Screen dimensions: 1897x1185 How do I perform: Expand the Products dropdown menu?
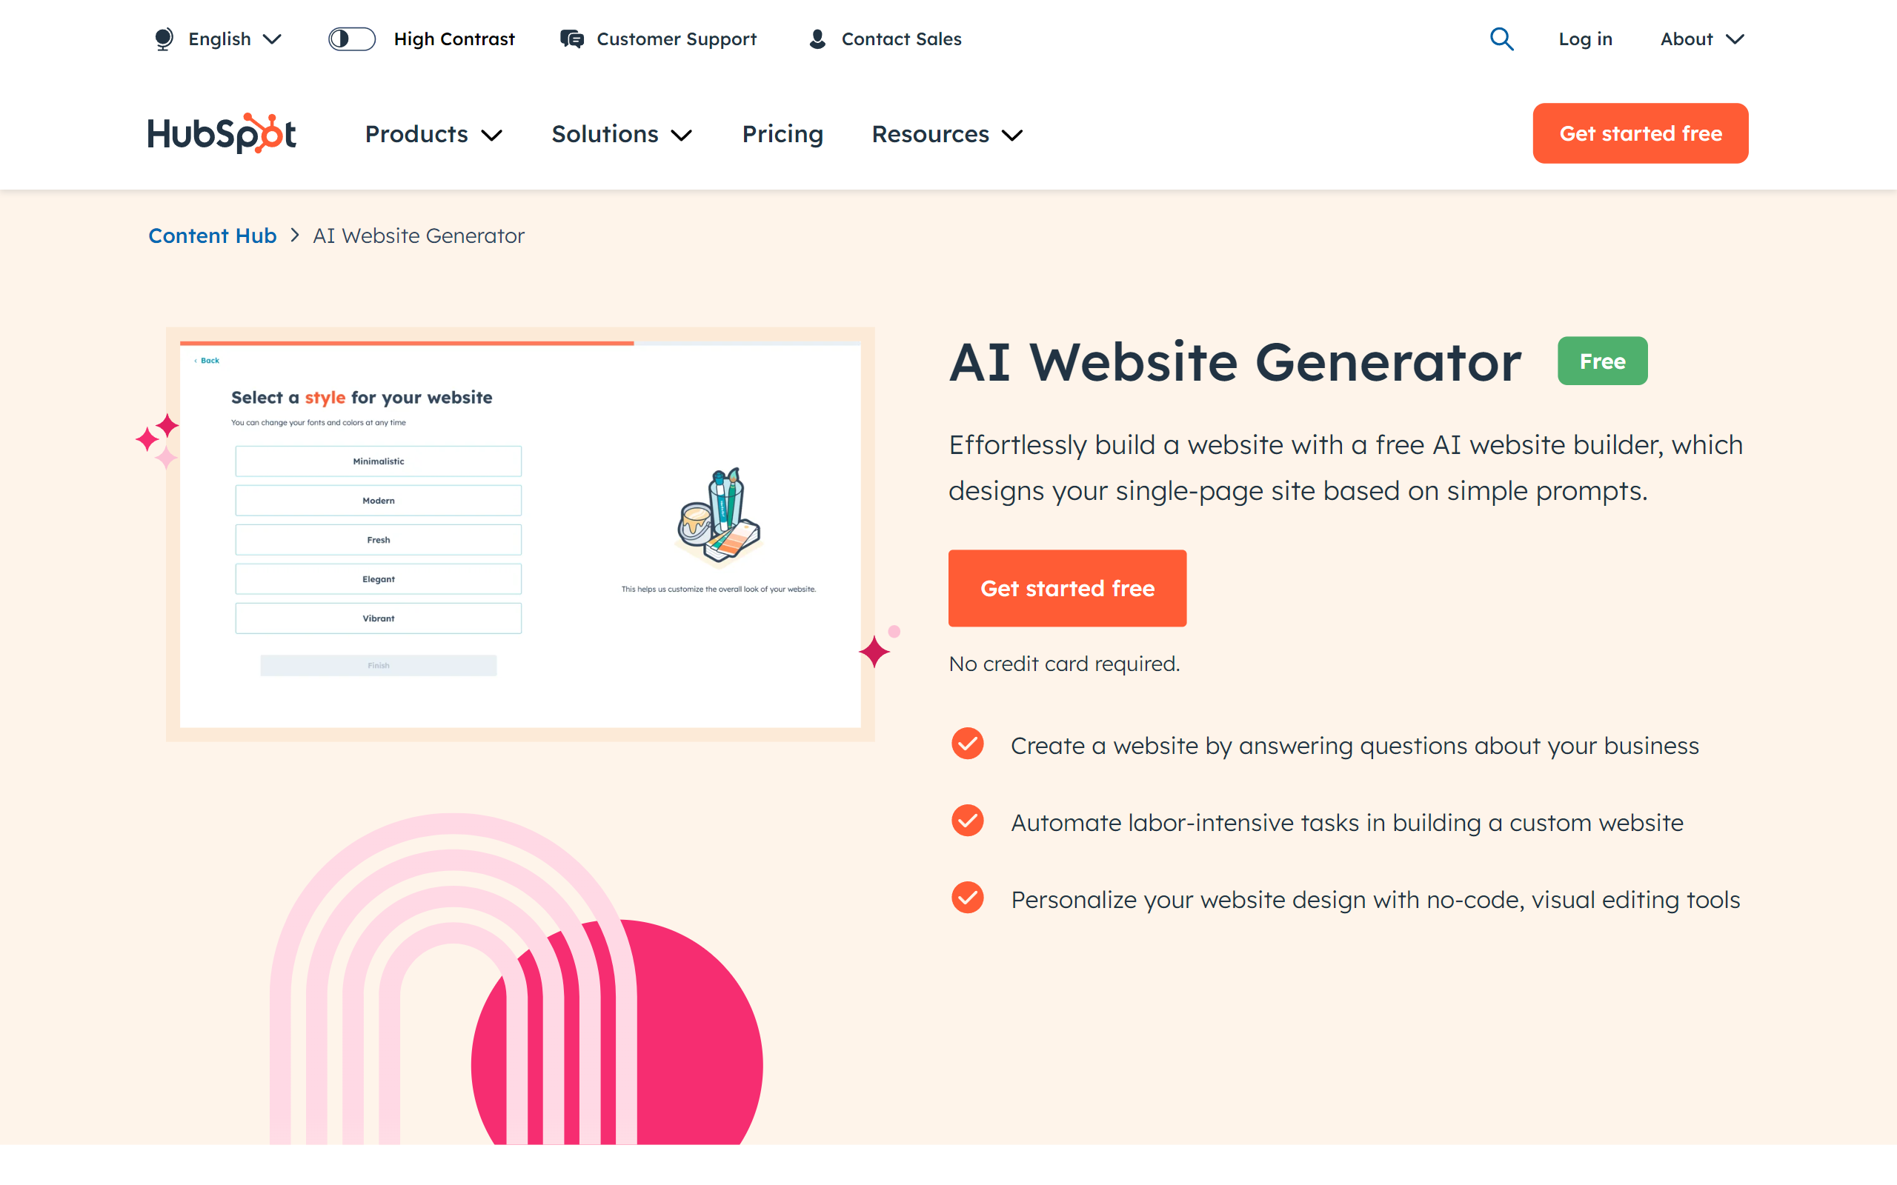coord(434,134)
